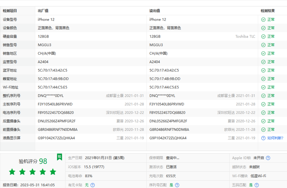Image resolution: width=287 pixels, height=188 pixels.
Task: Click the Toshiba TLC storage label
Action: [x=245, y=36]
